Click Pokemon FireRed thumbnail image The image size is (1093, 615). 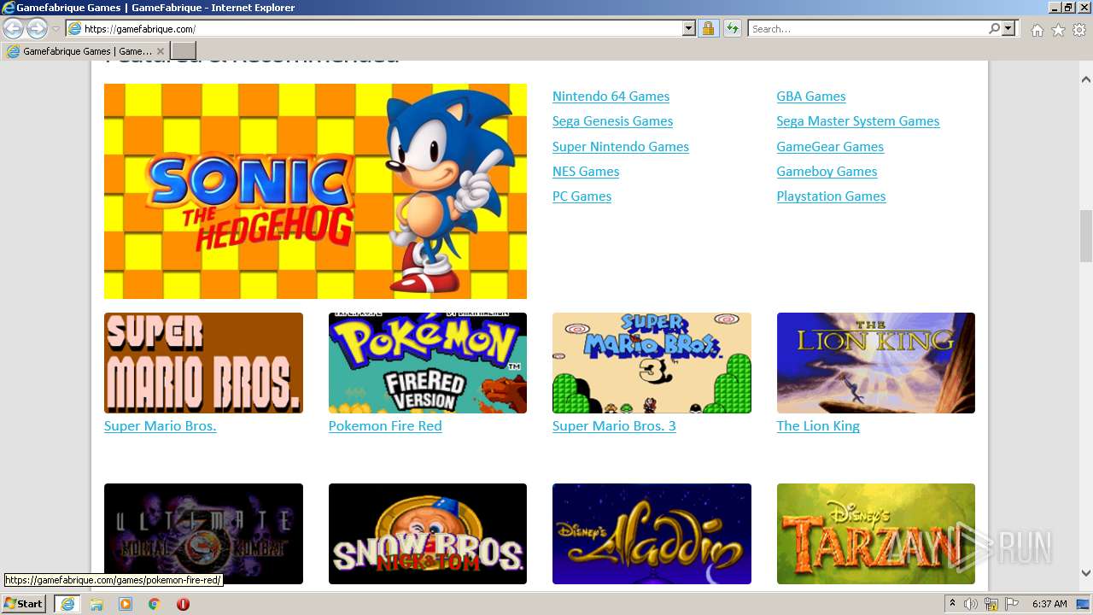coord(428,363)
